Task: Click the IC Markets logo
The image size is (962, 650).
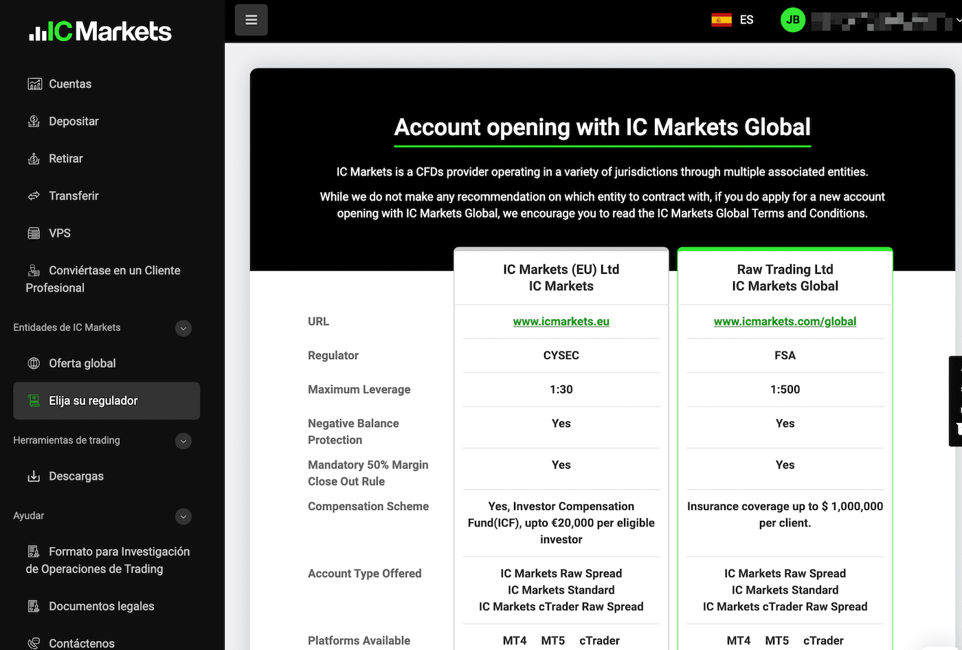Action: [100, 31]
